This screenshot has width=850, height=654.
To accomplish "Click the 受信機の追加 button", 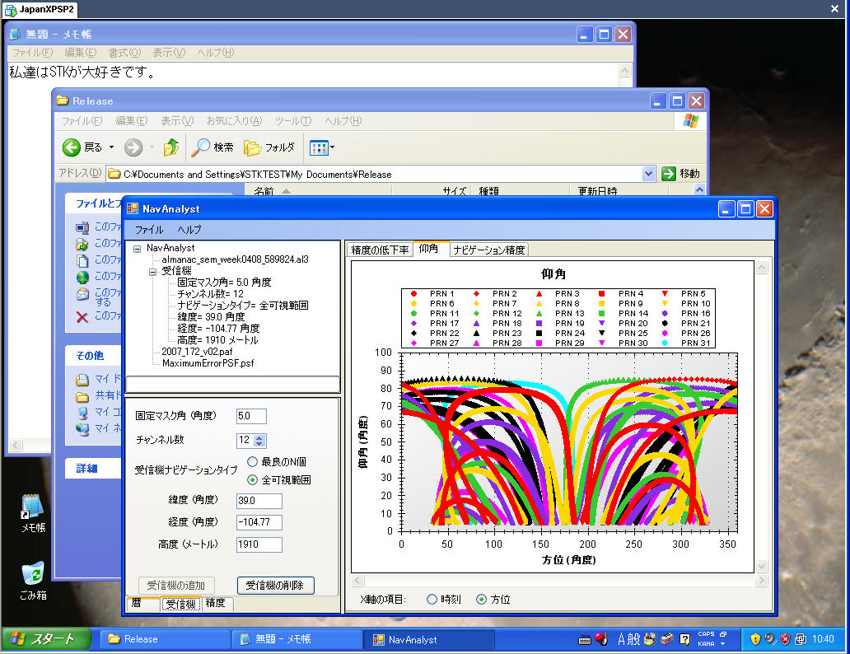I will pyautogui.click(x=176, y=585).
